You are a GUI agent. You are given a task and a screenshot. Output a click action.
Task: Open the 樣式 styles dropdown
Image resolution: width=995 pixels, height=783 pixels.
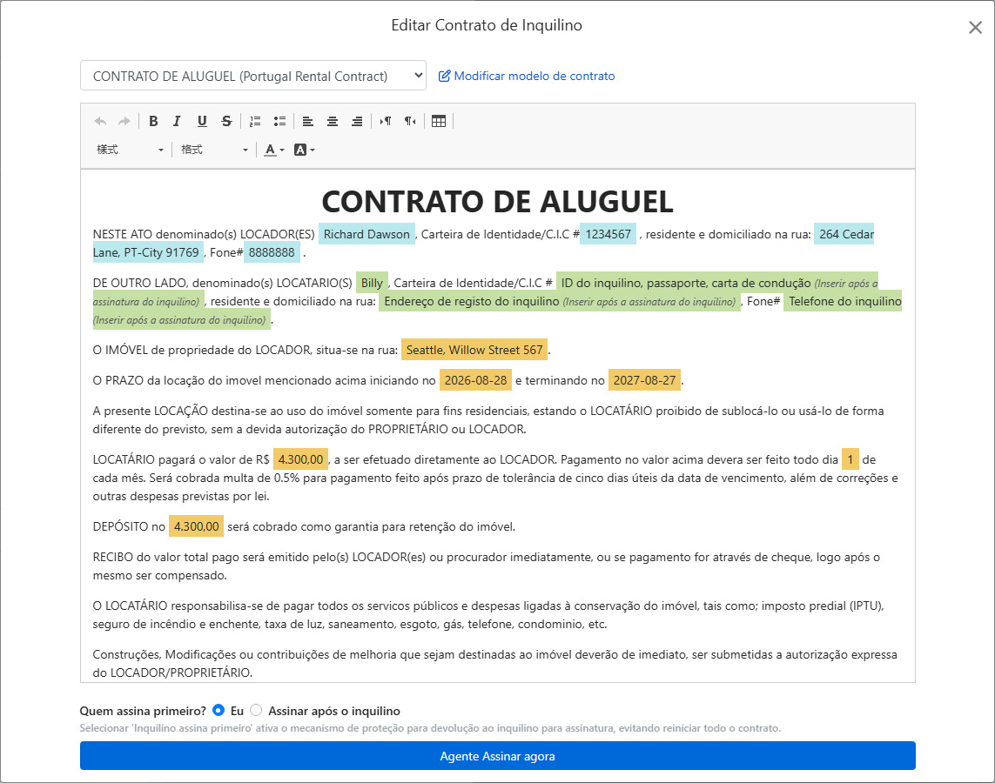(130, 150)
